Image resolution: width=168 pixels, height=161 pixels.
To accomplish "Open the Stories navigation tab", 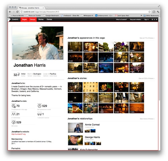I will pyautogui.click(x=41, y=20).
